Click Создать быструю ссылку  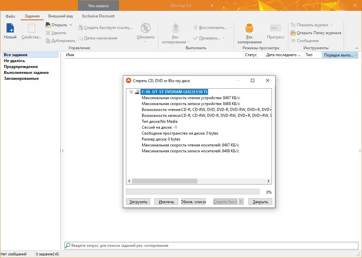click(x=106, y=28)
